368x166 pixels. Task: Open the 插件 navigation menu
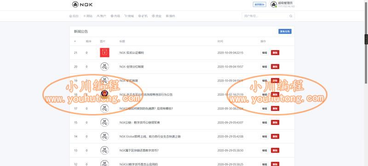(170, 16)
